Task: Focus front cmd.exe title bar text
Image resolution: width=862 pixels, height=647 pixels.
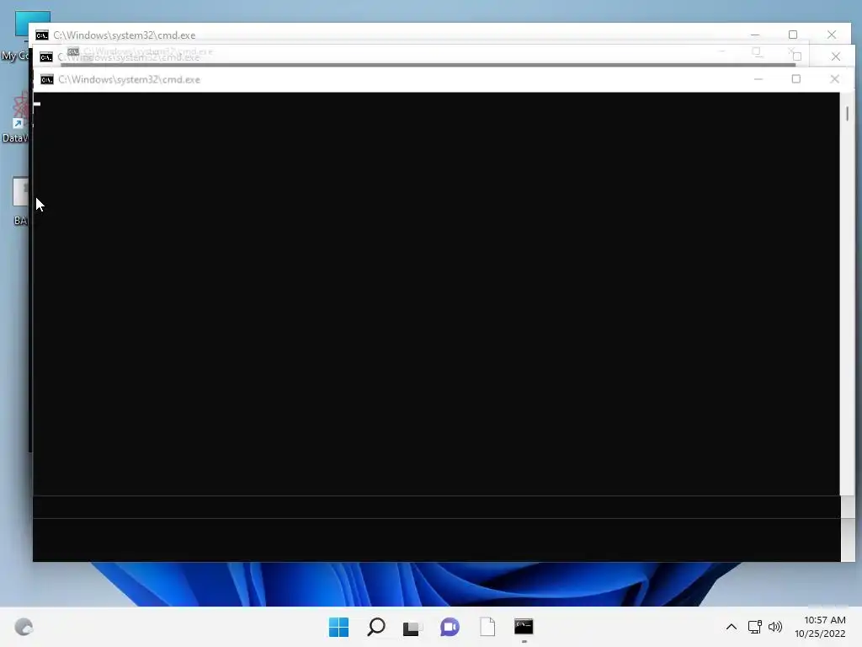Action: click(129, 80)
